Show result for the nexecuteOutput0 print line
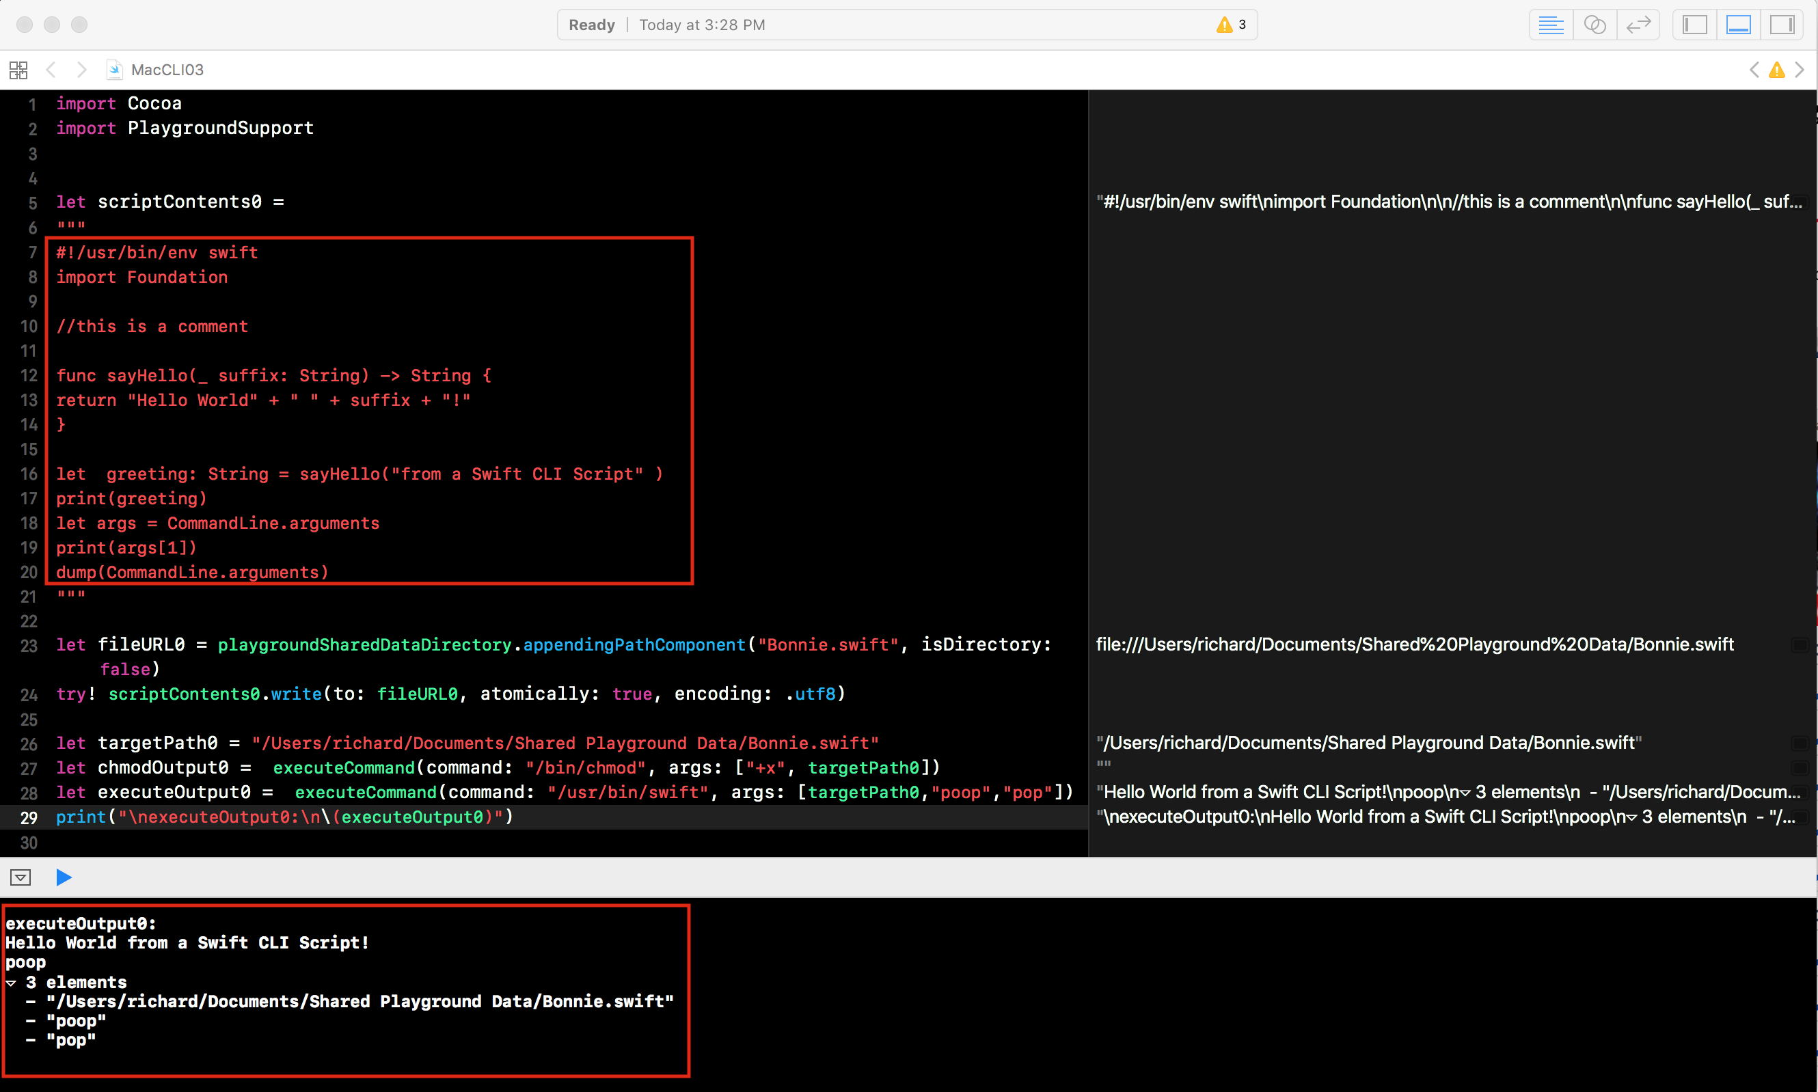This screenshot has width=1818, height=1092. (1800, 817)
